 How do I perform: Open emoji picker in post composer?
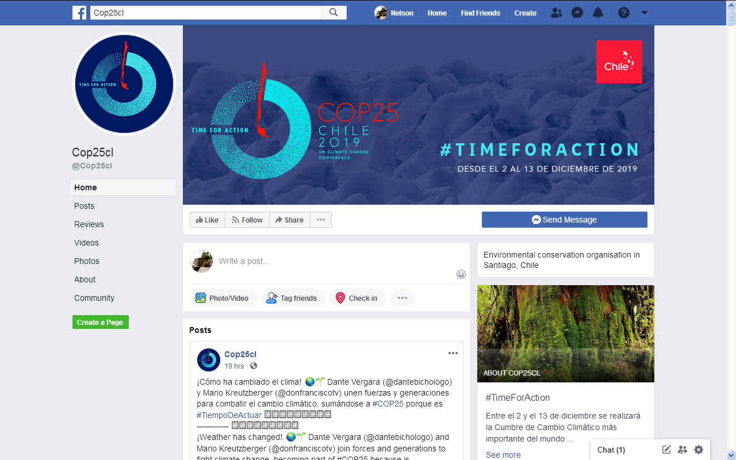point(461,274)
